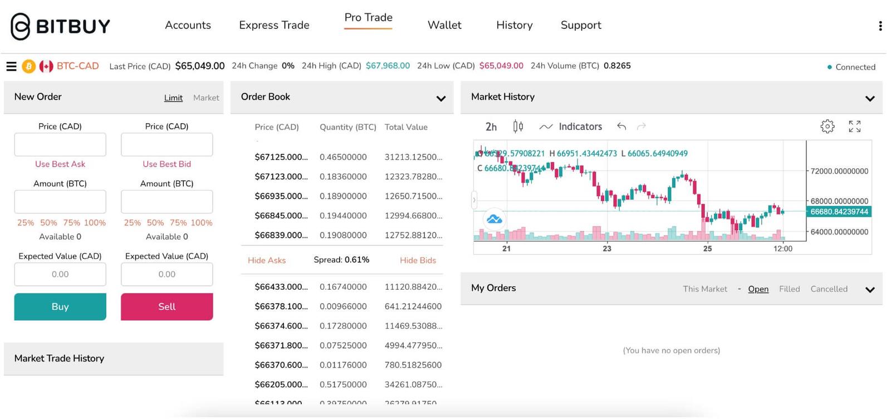Select ask row priced $66935.000
Image resolution: width=891 pixels, height=420 pixels.
coord(349,196)
